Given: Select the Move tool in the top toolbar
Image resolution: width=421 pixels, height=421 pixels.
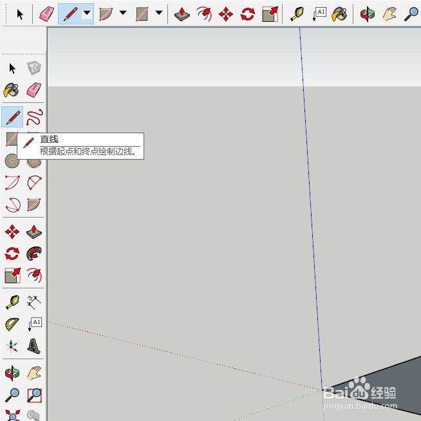Looking at the screenshot, I should (x=226, y=14).
